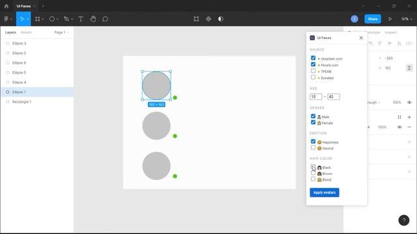The width and height of the screenshot is (417, 234).
Task: Open the Page 1 dropdown
Action: pos(61,32)
